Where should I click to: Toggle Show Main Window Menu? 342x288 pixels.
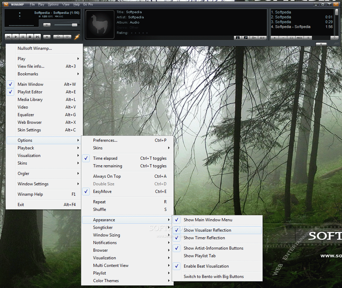(x=217, y=220)
